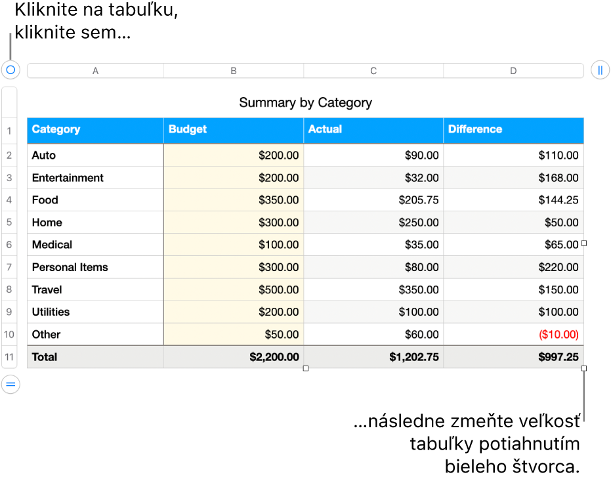611x485 pixels.
Task: Select column C header
Action: [373, 71]
